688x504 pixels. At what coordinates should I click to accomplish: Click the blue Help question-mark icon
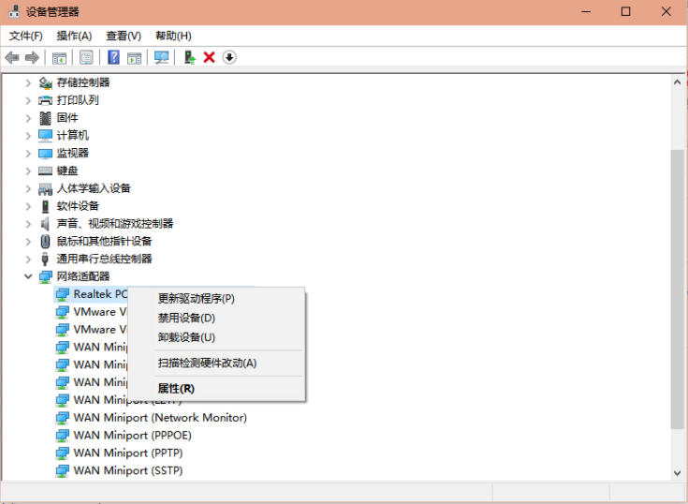click(x=113, y=57)
